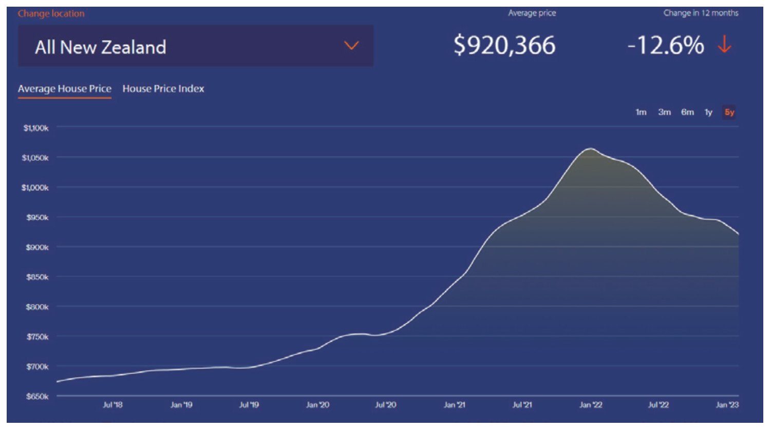
Task: Choose the 1y time range
Action: pos(709,112)
